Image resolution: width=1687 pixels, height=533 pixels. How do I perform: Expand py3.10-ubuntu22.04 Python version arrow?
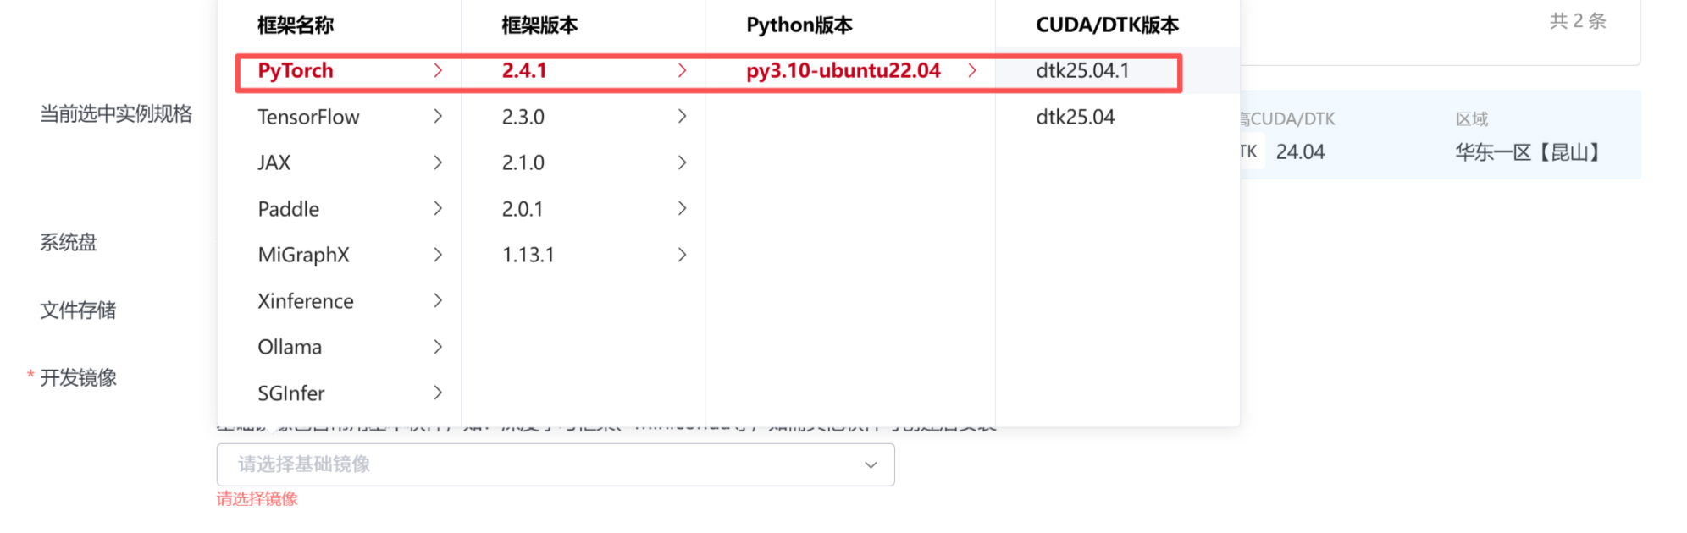(972, 71)
